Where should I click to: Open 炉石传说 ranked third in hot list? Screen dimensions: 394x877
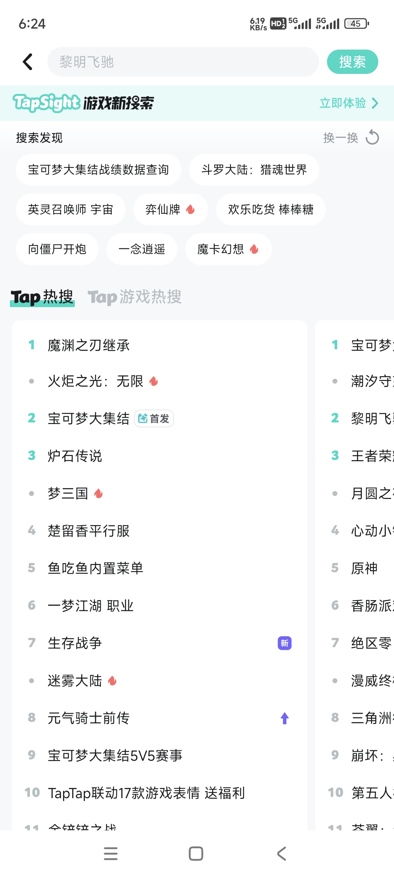[x=159, y=456]
